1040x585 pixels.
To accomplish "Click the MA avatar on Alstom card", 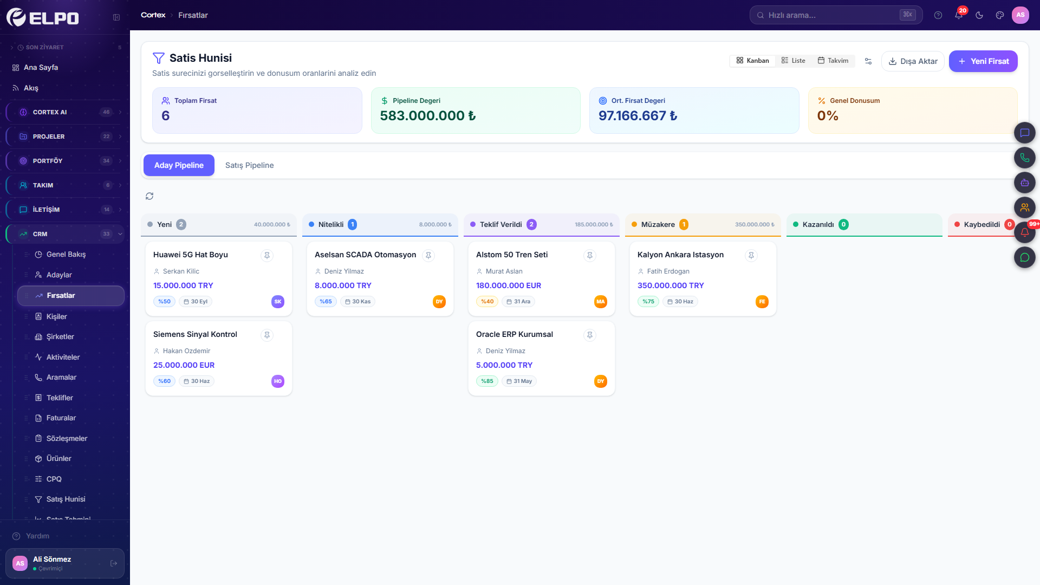I will (601, 302).
